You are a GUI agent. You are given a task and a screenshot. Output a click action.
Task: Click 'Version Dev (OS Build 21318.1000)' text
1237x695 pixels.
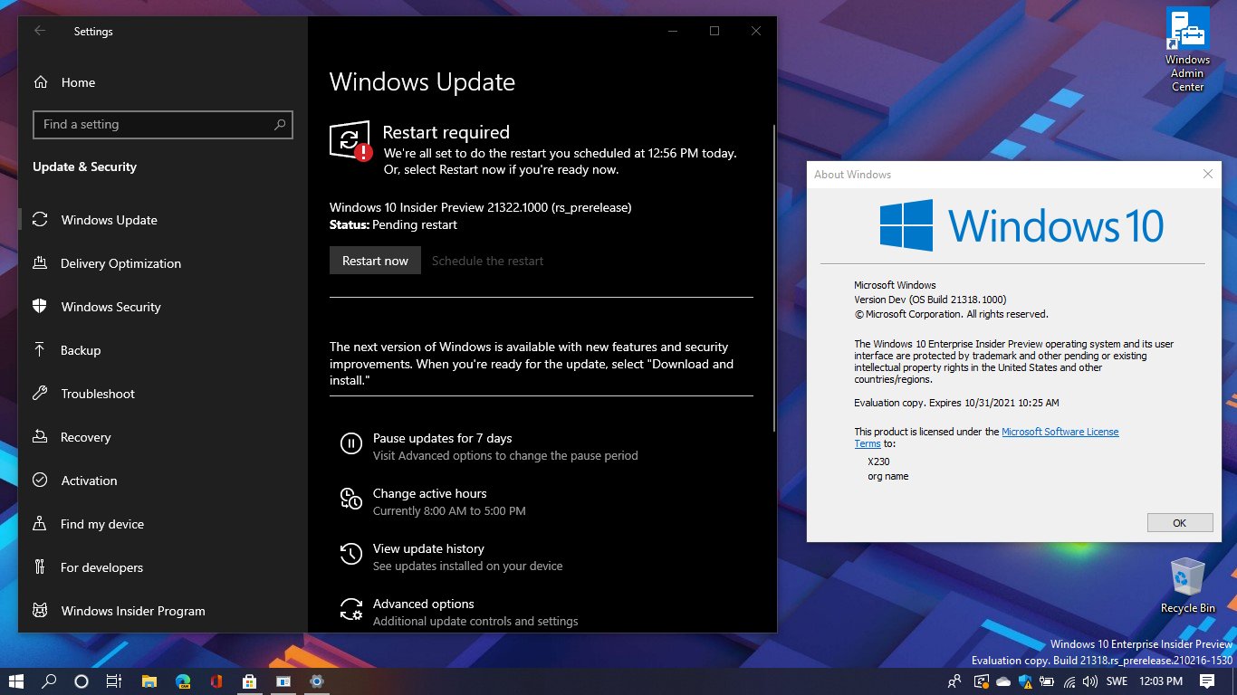[x=930, y=300]
